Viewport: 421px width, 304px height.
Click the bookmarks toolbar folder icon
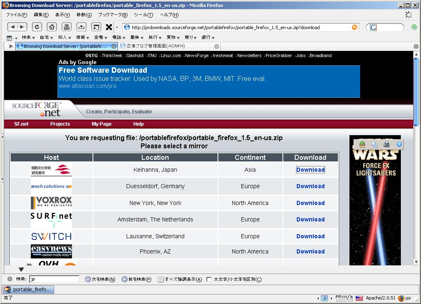pos(10,38)
